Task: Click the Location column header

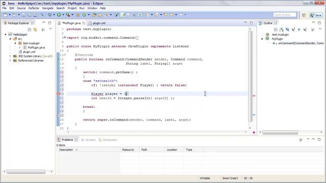Action: pos(174,149)
